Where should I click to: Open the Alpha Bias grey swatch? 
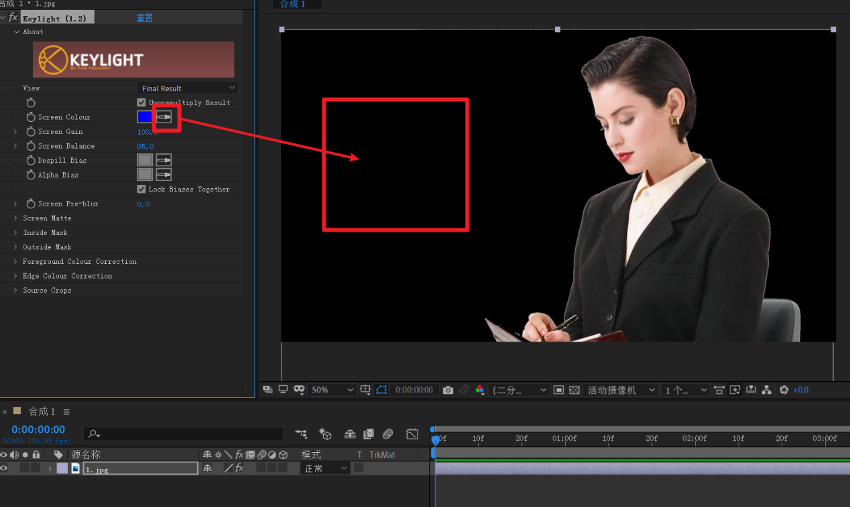point(145,175)
